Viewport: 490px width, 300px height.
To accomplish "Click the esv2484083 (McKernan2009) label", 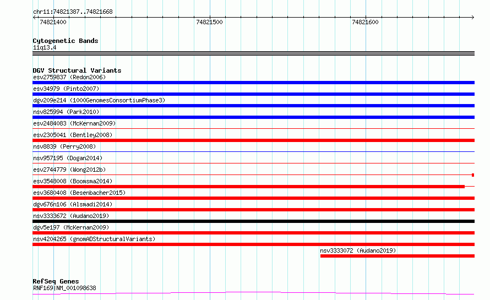I will 74,123.
